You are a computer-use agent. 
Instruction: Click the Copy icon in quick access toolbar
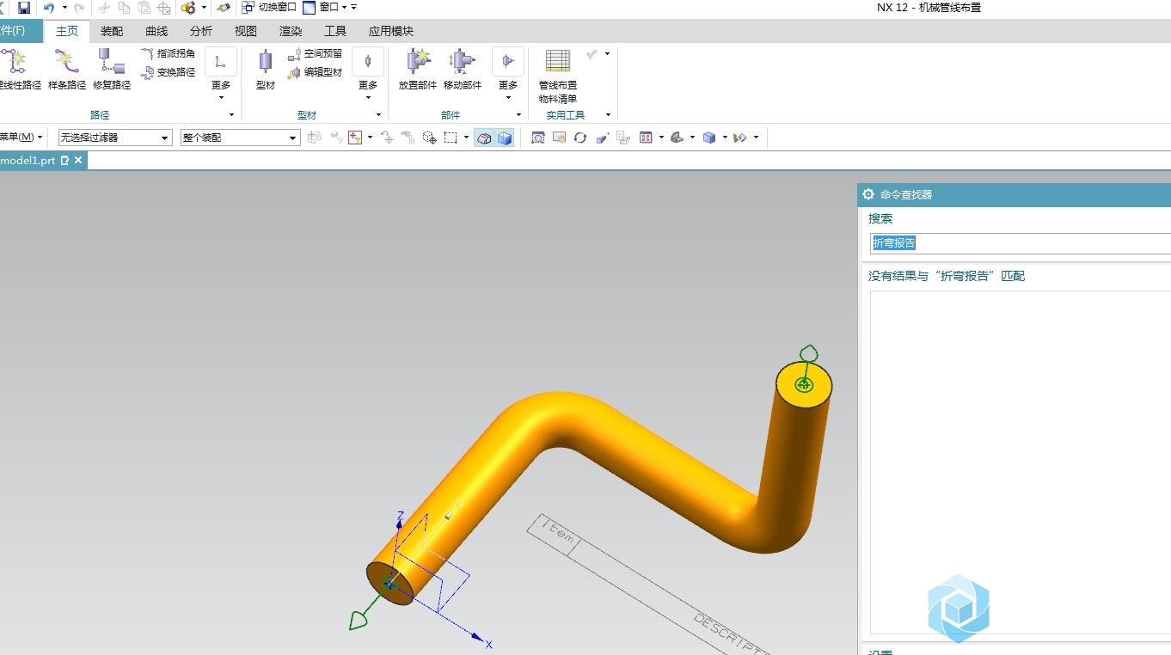tap(124, 8)
